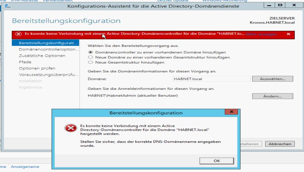Click the disabled Installation step

pyautogui.click(x=30, y=81)
